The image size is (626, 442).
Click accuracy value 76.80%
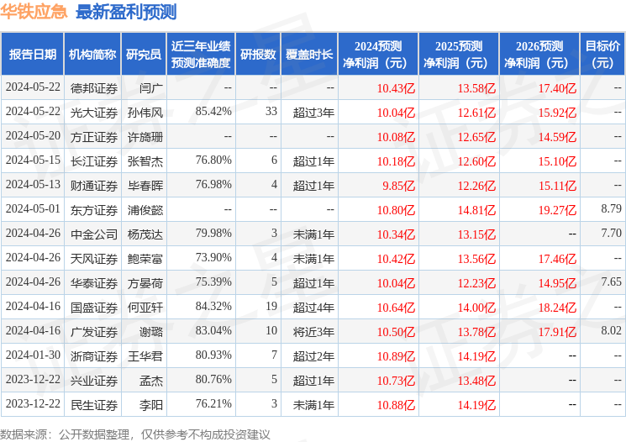pos(213,160)
